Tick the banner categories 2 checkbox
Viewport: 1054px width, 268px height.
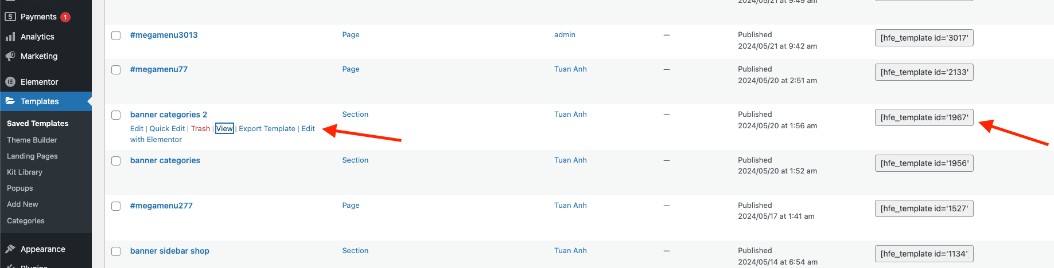click(x=116, y=115)
